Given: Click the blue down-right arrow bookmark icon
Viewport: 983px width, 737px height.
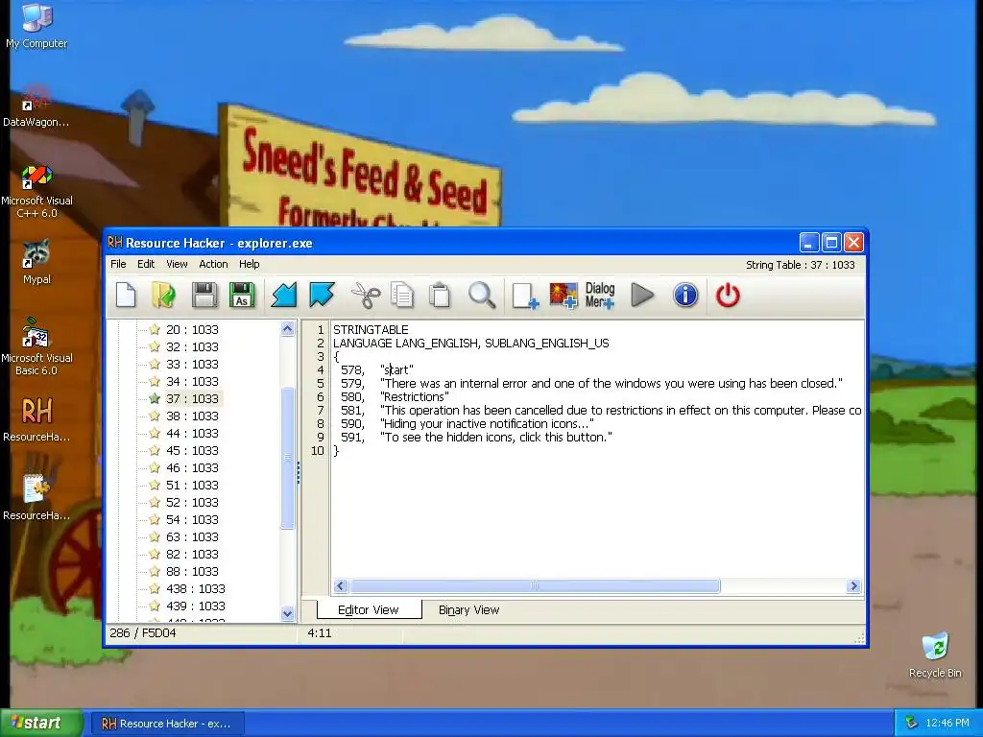Looking at the screenshot, I should coord(322,296).
